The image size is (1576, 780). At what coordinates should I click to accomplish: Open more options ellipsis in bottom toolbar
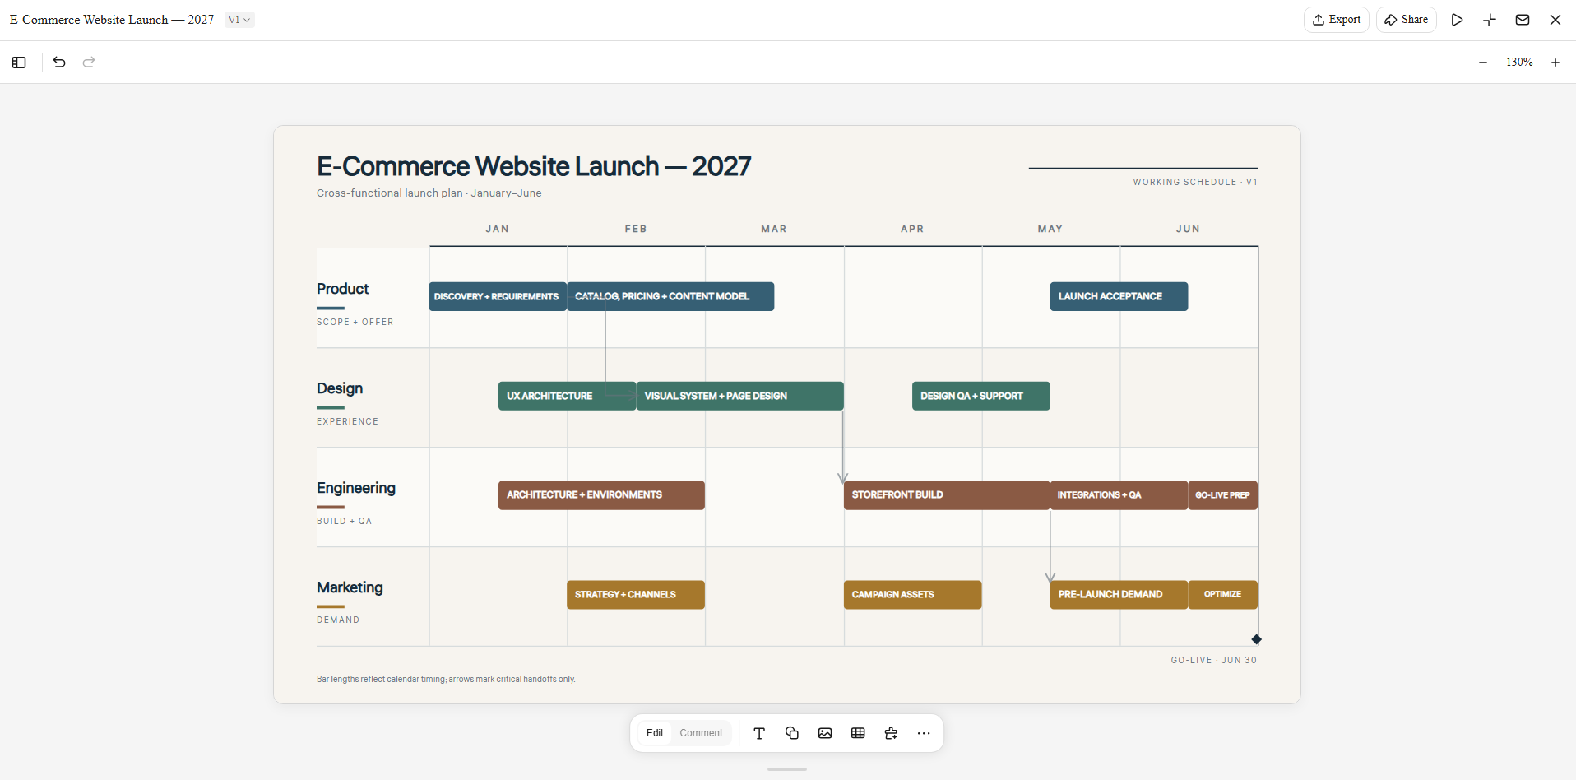pyautogui.click(x=924, y=733)
